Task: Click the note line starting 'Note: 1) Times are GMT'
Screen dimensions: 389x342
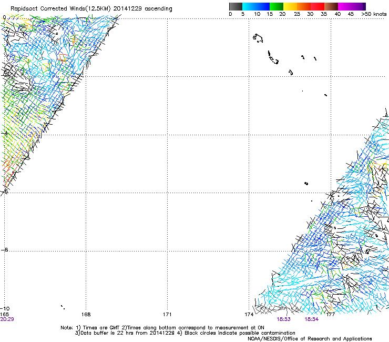Action: [162, 328]
